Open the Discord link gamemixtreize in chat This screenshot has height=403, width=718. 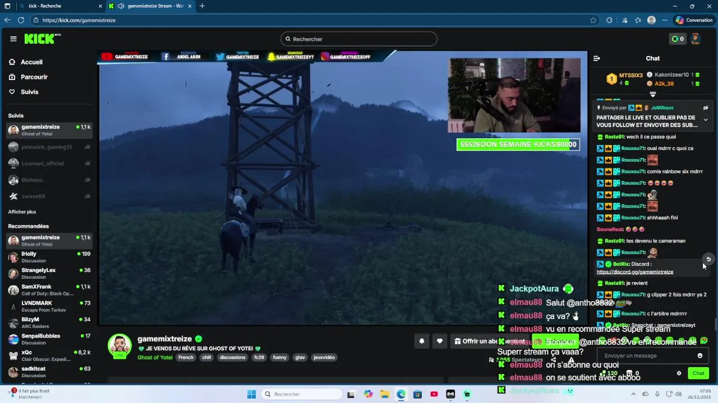(x=635, y=272)
